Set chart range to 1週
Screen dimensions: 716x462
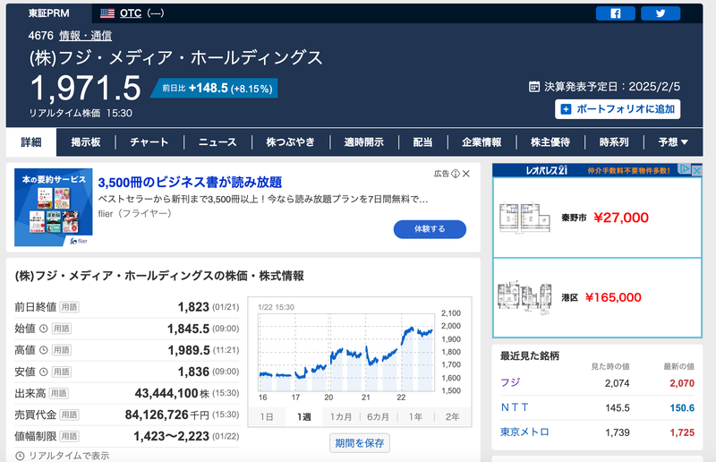point(303,416)
